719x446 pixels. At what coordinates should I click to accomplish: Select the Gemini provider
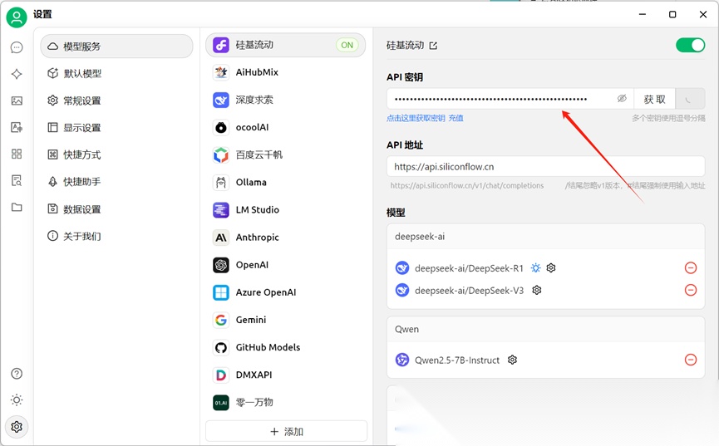coord(285,320)
